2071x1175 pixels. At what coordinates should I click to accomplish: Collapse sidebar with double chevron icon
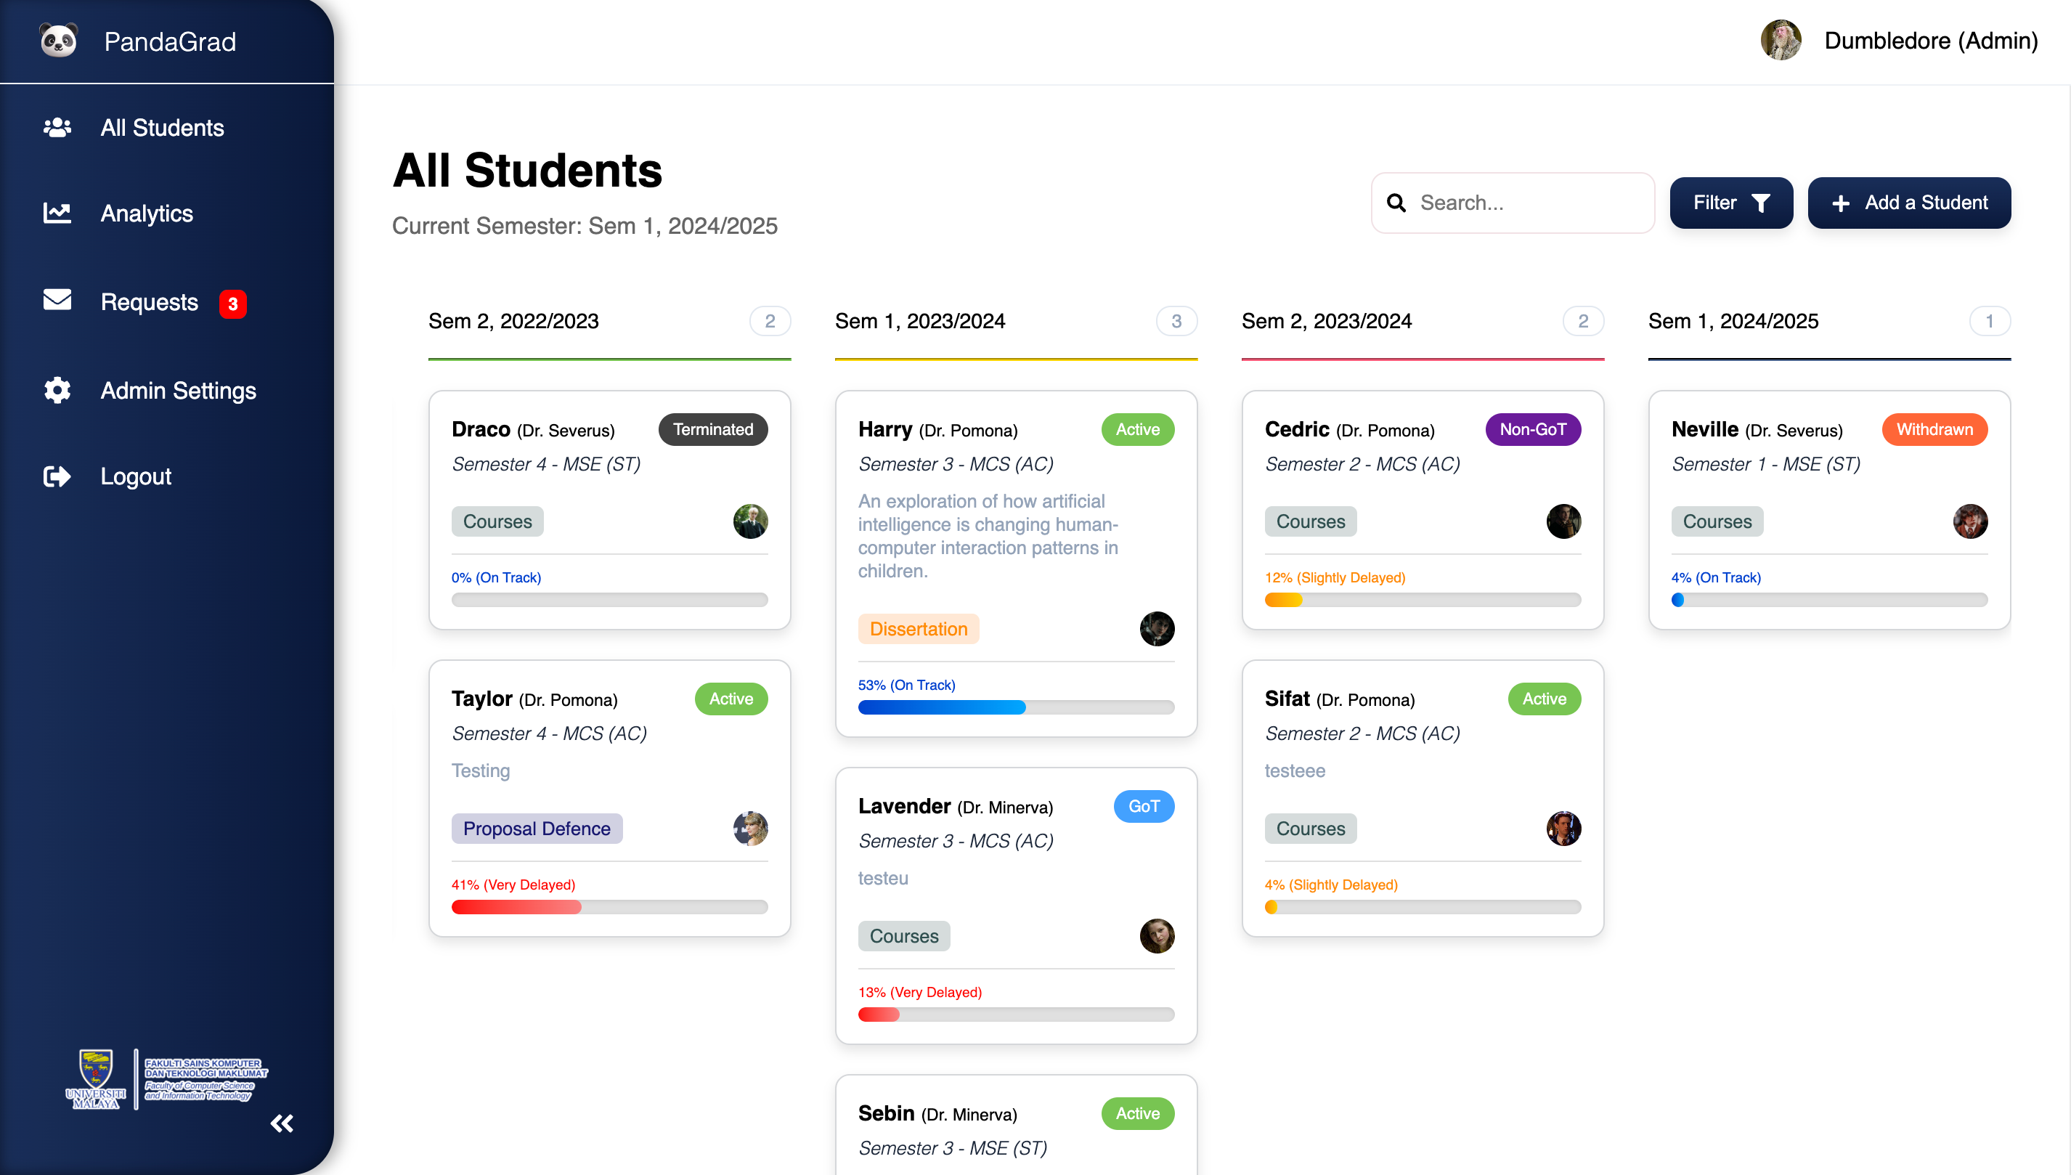click(x=282, y=1123)
